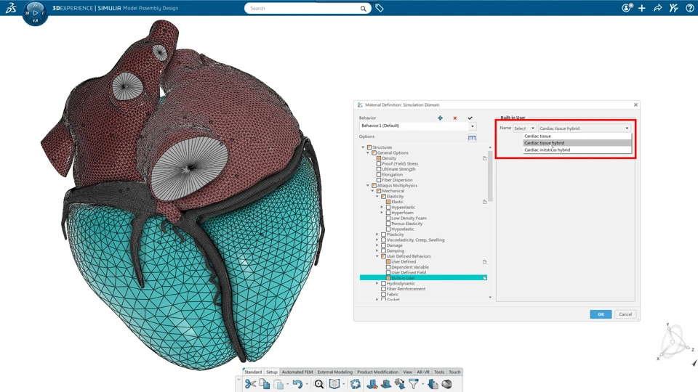Open the tag icon beside search
698x392 pixels.
click(380, 8)
